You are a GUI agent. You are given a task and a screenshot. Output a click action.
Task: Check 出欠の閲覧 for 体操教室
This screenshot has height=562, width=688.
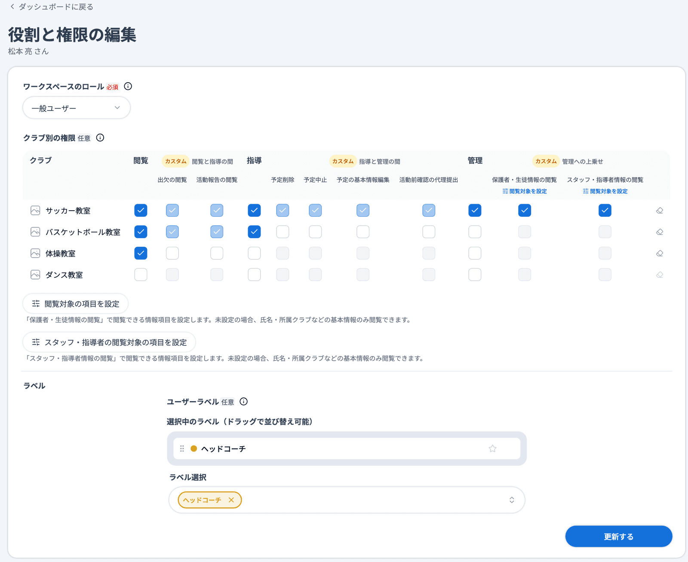click(x=172, y=253)
